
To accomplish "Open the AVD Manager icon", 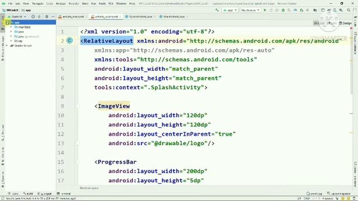I will [335, 10].
